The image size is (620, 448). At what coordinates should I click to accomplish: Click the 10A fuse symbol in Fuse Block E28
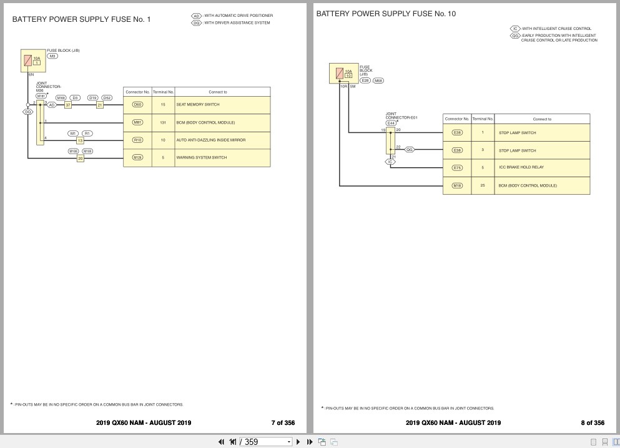(x=339, y=74)
